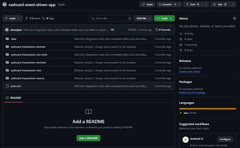Click the Android CI workflow icon

(186, 140)
